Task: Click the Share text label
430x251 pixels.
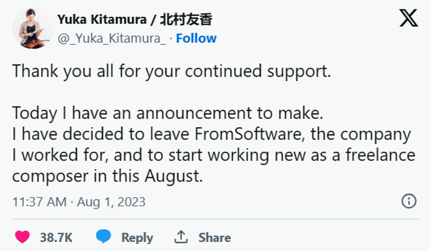Action: pyautogui.click(x=214, y=237)
